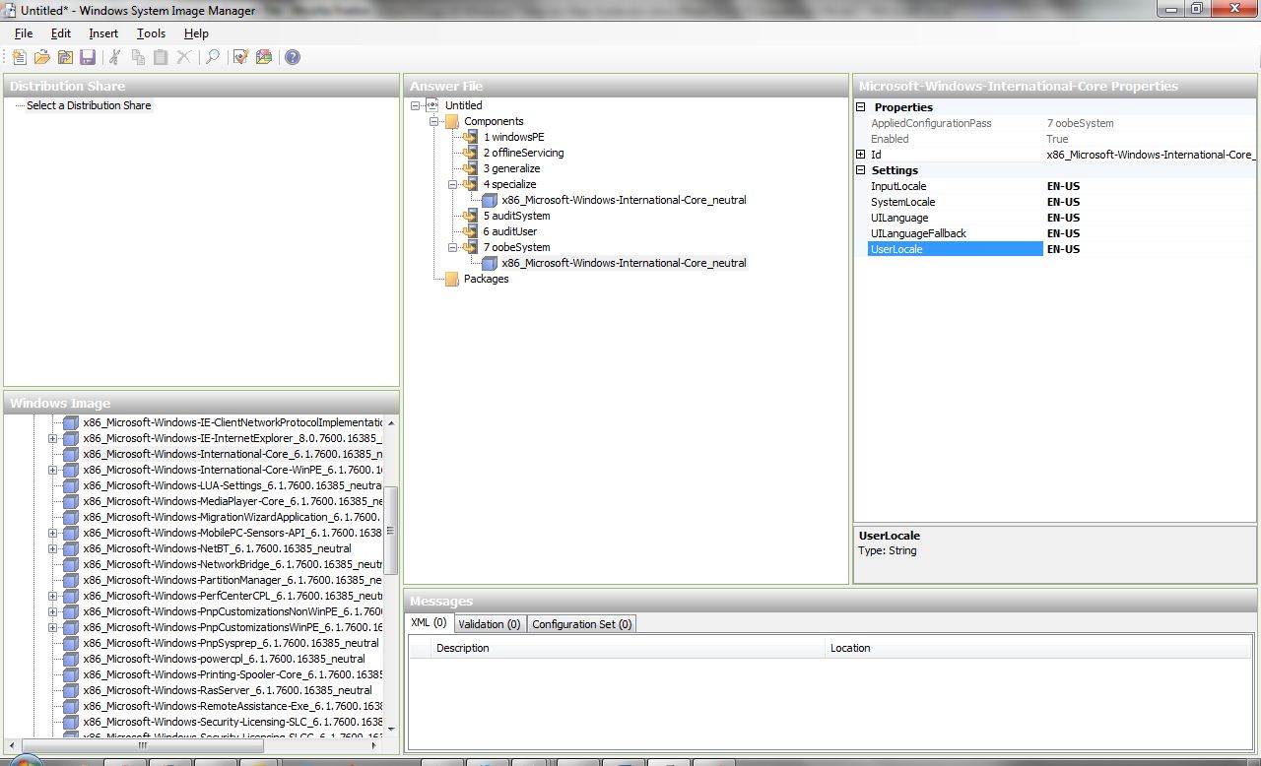Image resolution: width=1261 pixels, height=766 pixels.
Task: Click the Save Answer File floppy icon
Action: tap(88, 57)
